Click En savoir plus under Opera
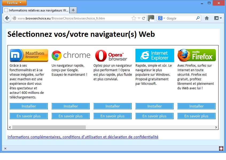Image resolution: width=226 pixels, height=160 pixels. 112,116
